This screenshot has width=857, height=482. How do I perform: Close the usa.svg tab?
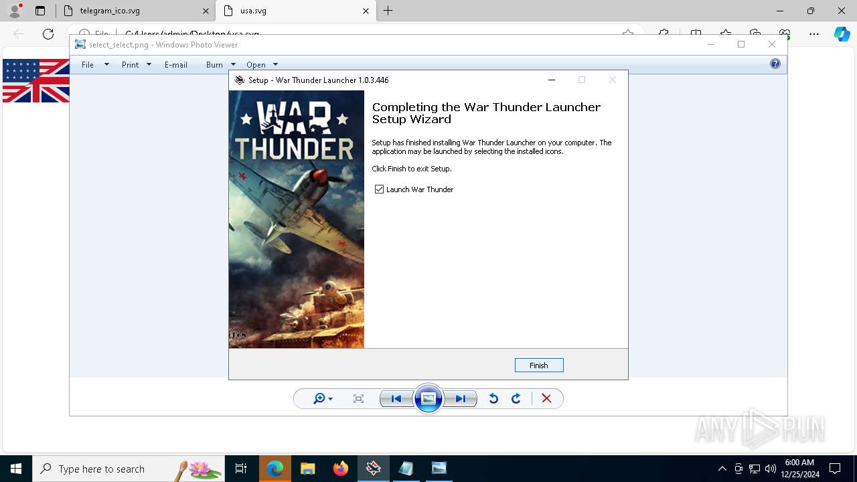point(366,11)
